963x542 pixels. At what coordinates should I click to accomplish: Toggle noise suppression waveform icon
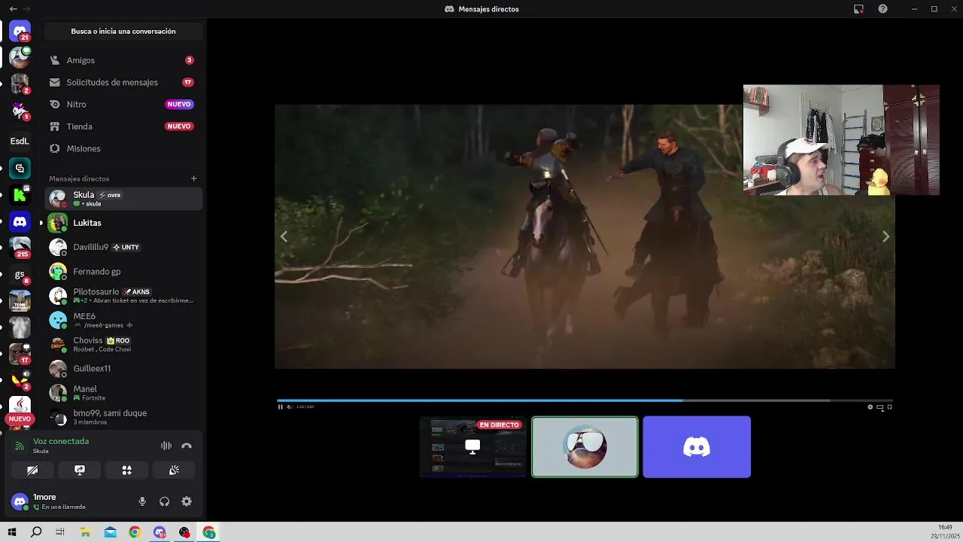(x=166, y=446)
